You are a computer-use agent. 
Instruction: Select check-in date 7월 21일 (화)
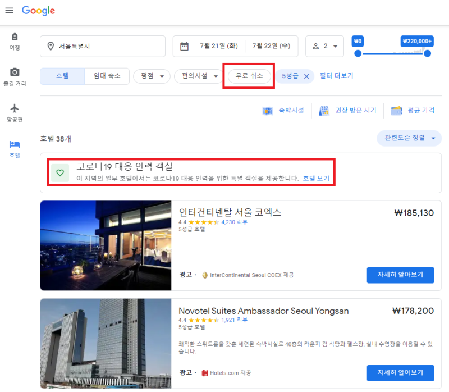(x=219, y=46)
